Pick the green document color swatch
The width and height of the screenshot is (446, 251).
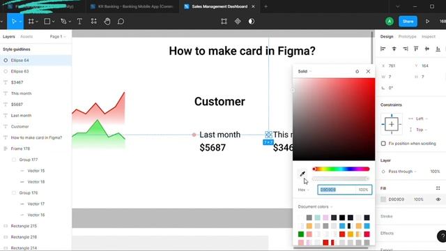coord(301,234)
